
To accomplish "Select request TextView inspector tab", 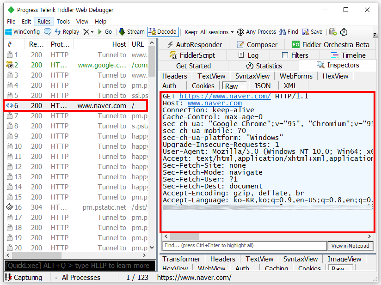I will click(x=211, y=76).
